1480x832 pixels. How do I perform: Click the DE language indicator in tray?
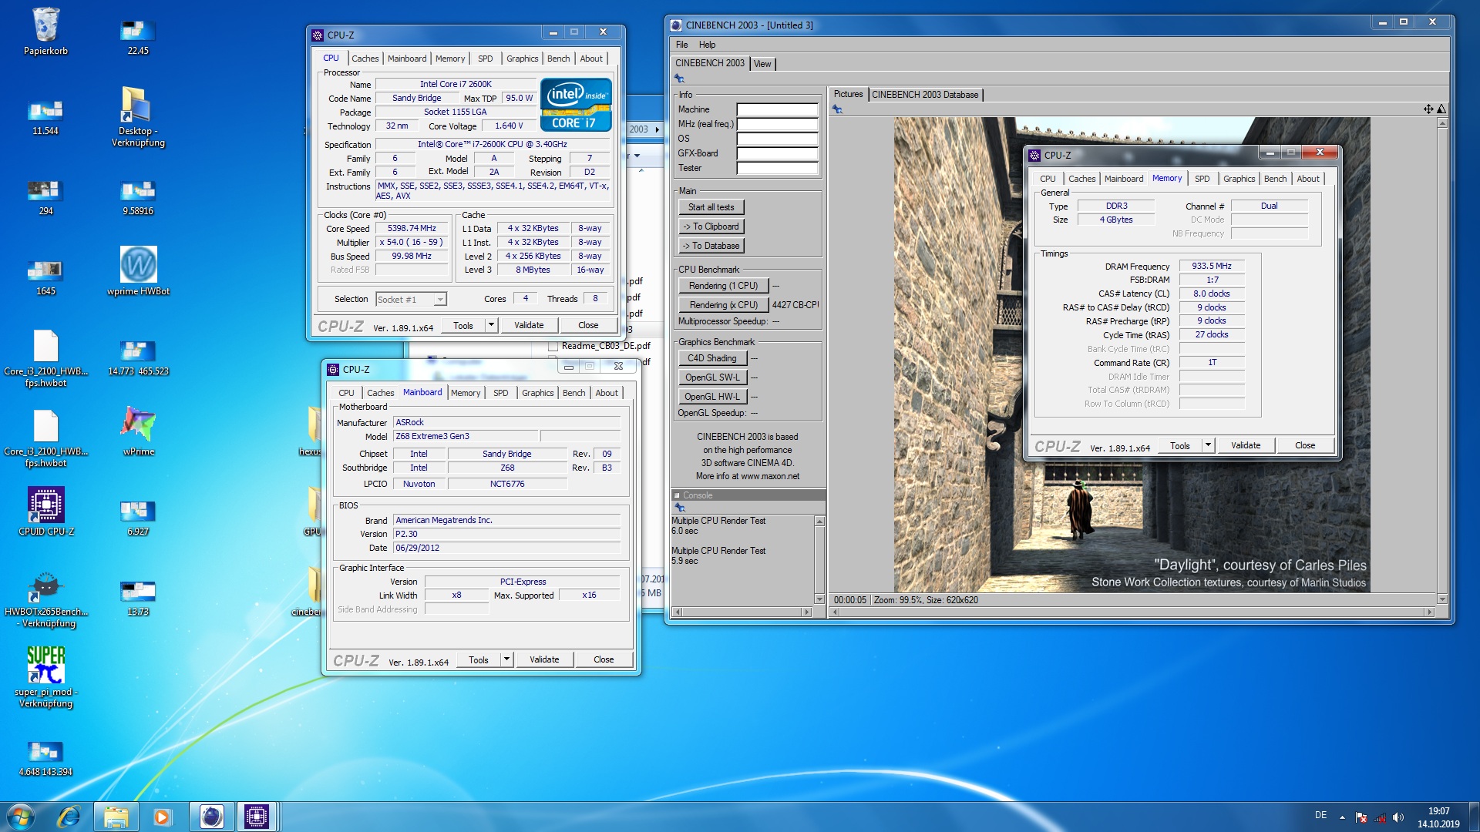[x=1320, y=815]
